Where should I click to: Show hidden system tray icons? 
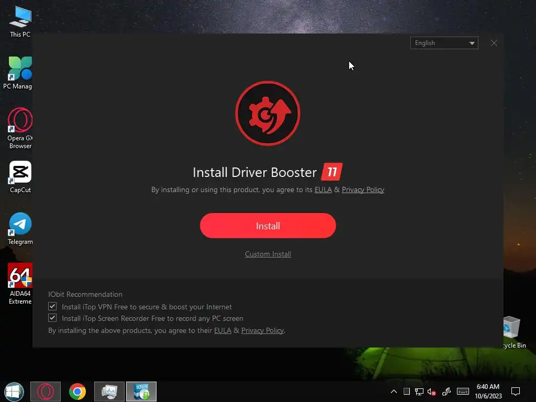tap(394, 392)
